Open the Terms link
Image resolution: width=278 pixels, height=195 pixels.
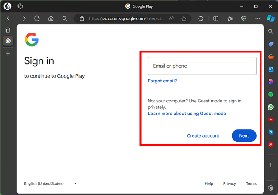coord(251,183)
